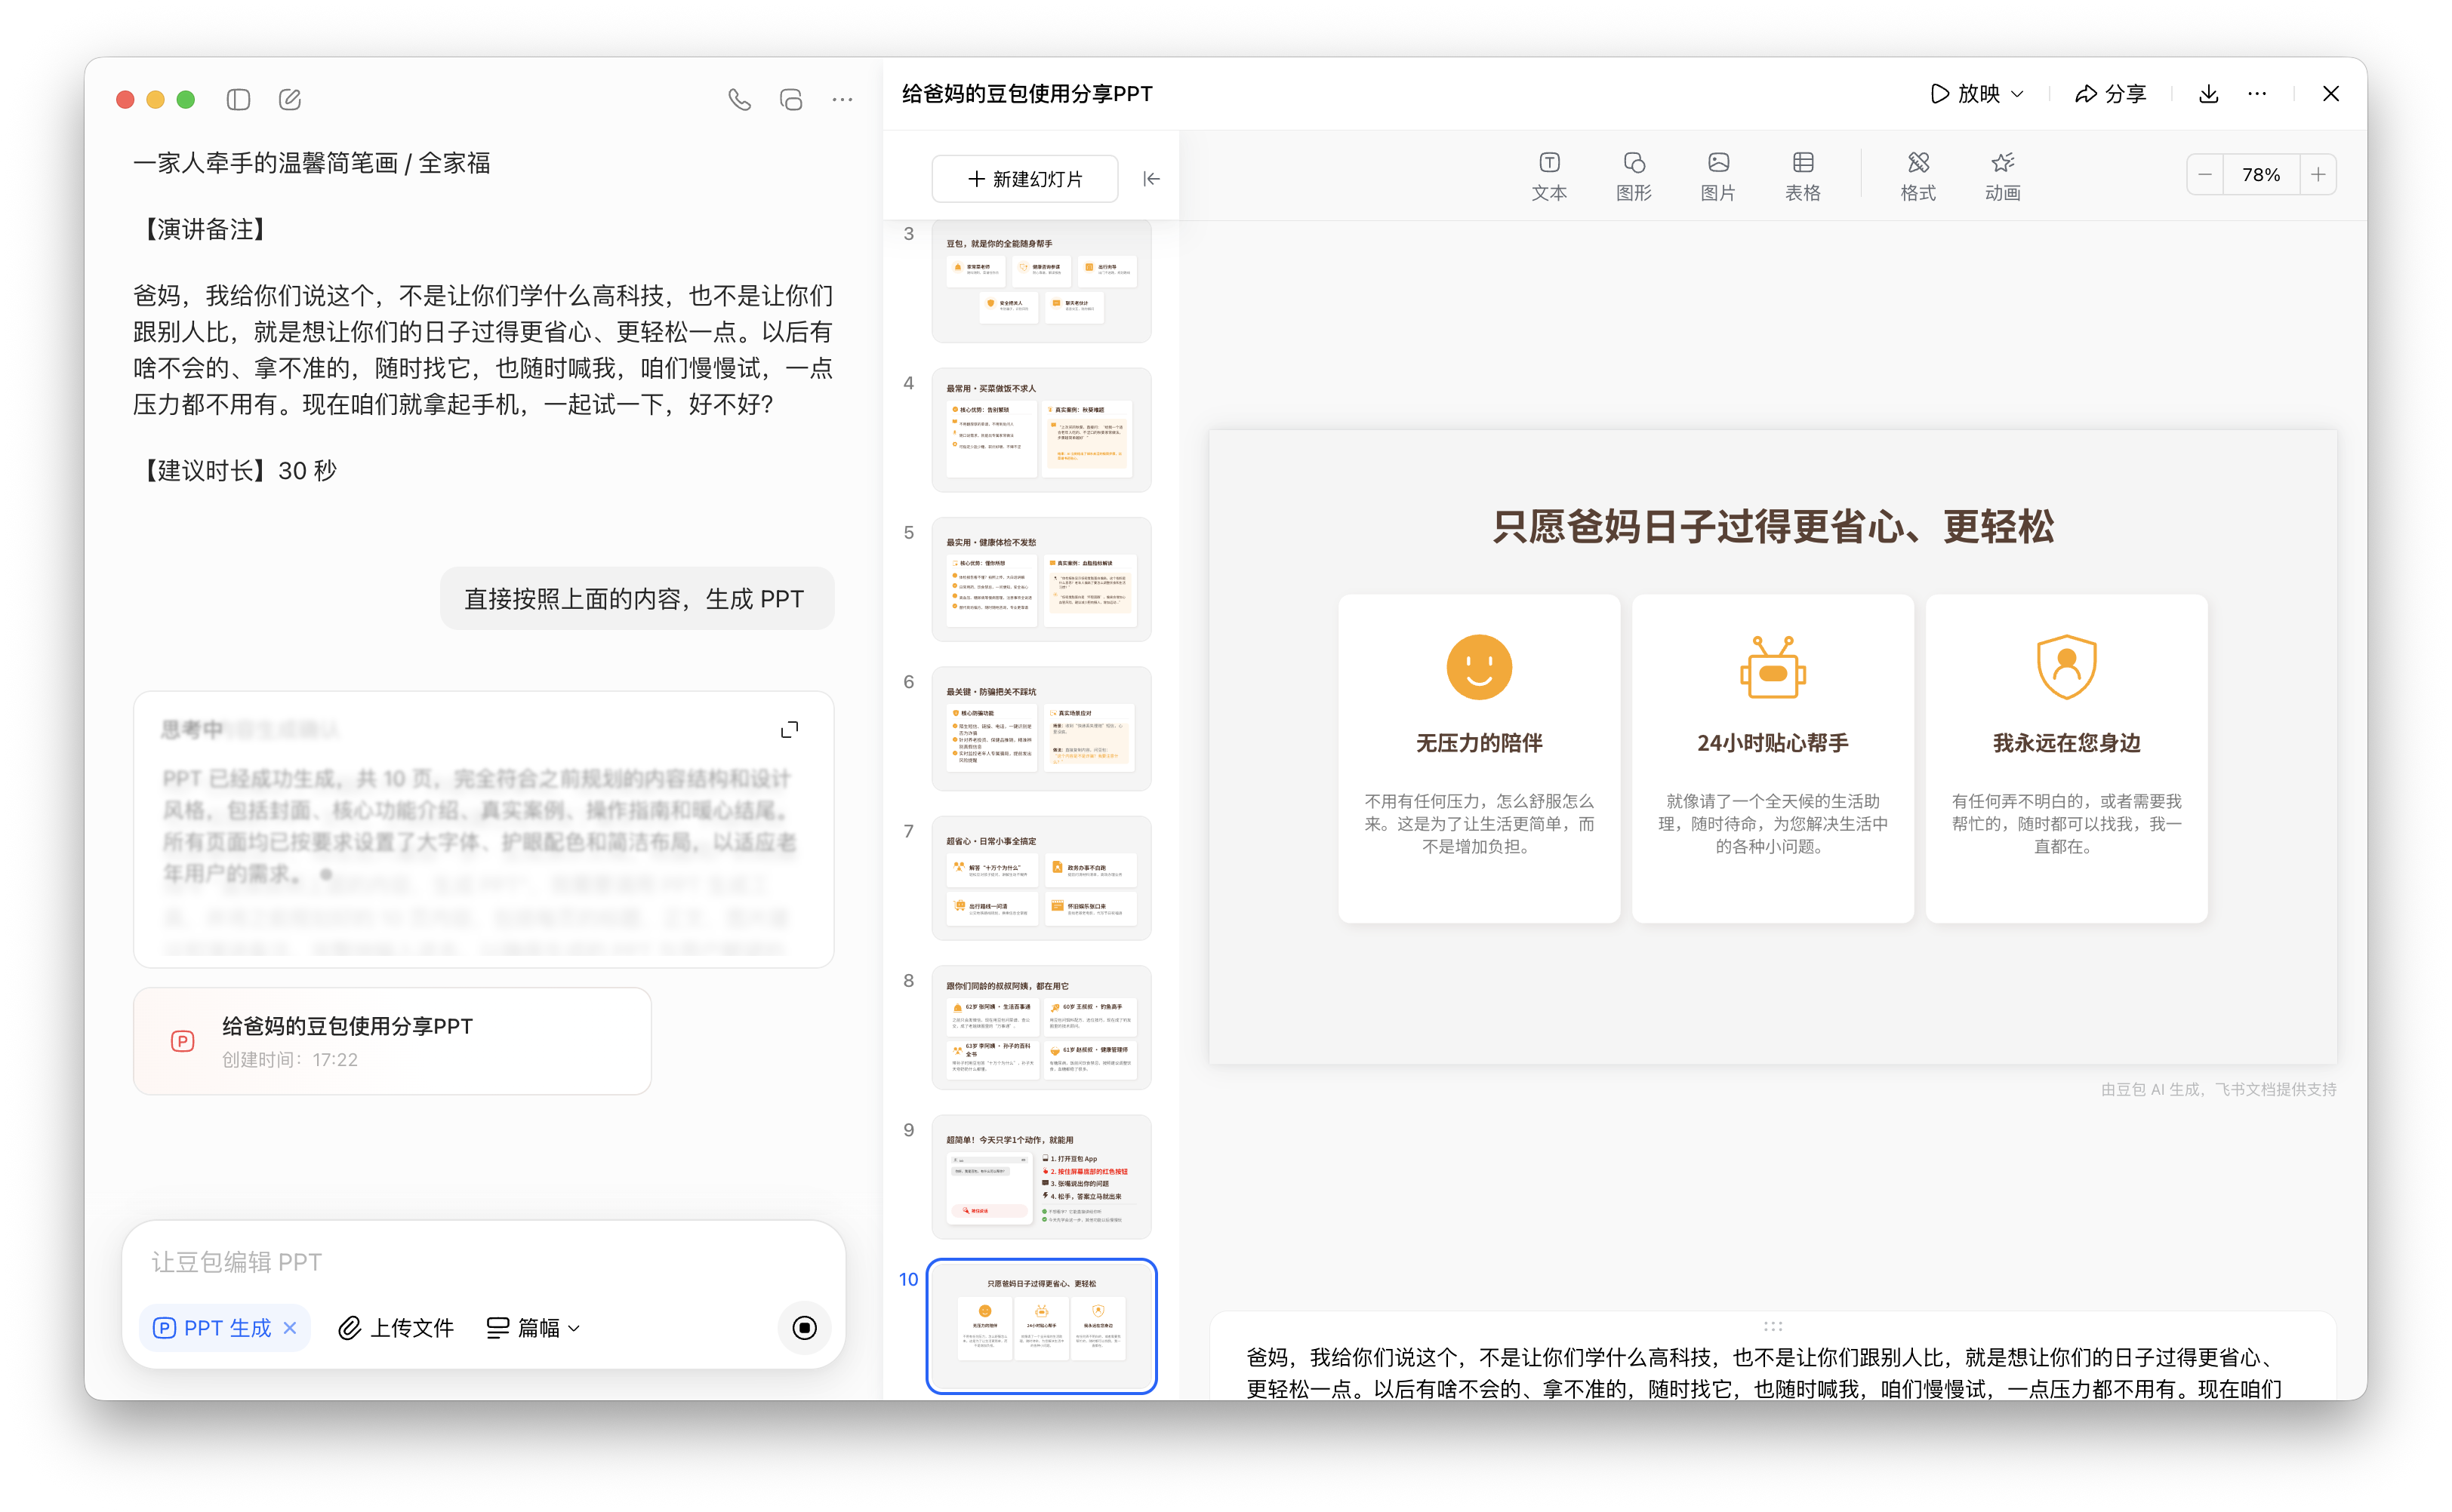Start a voice call with phone icon
Image resolution: width=2452 pixels, height=1512 pixels.
click(739, 99)
